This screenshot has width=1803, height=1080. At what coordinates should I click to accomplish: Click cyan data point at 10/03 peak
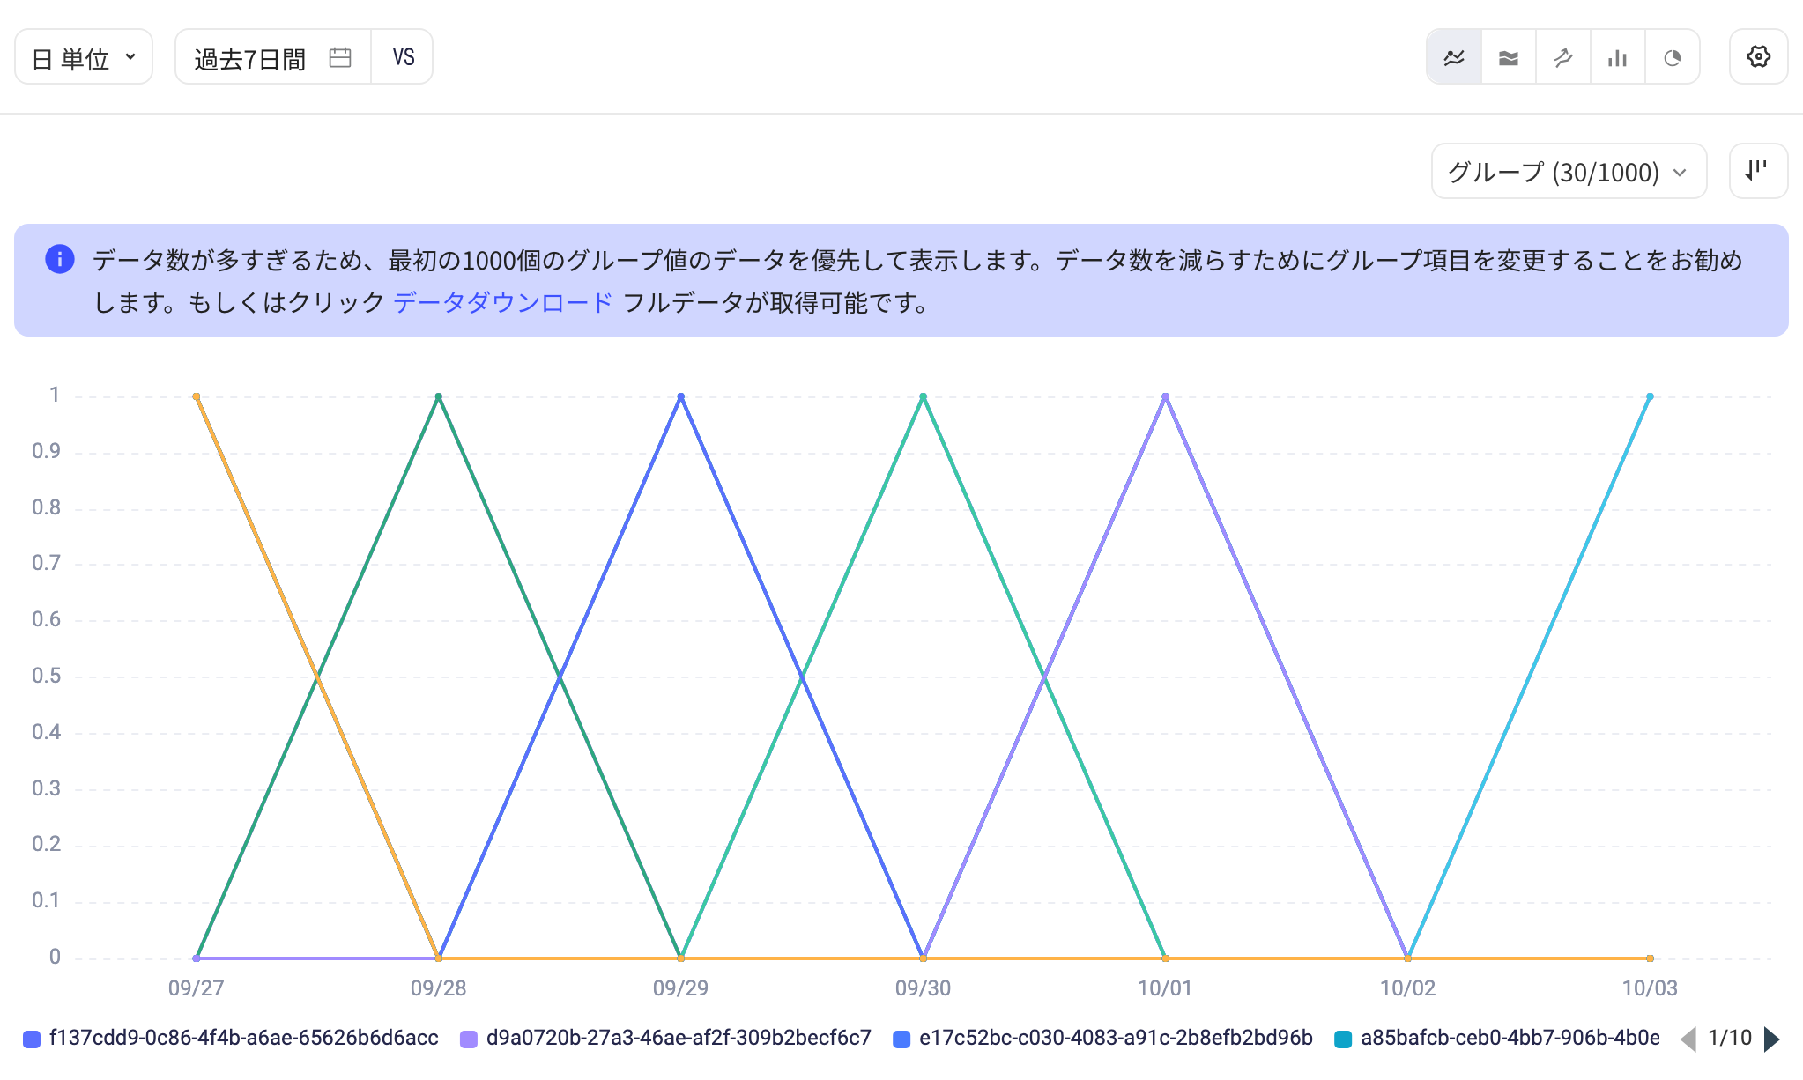click(x=1650, y=396)
